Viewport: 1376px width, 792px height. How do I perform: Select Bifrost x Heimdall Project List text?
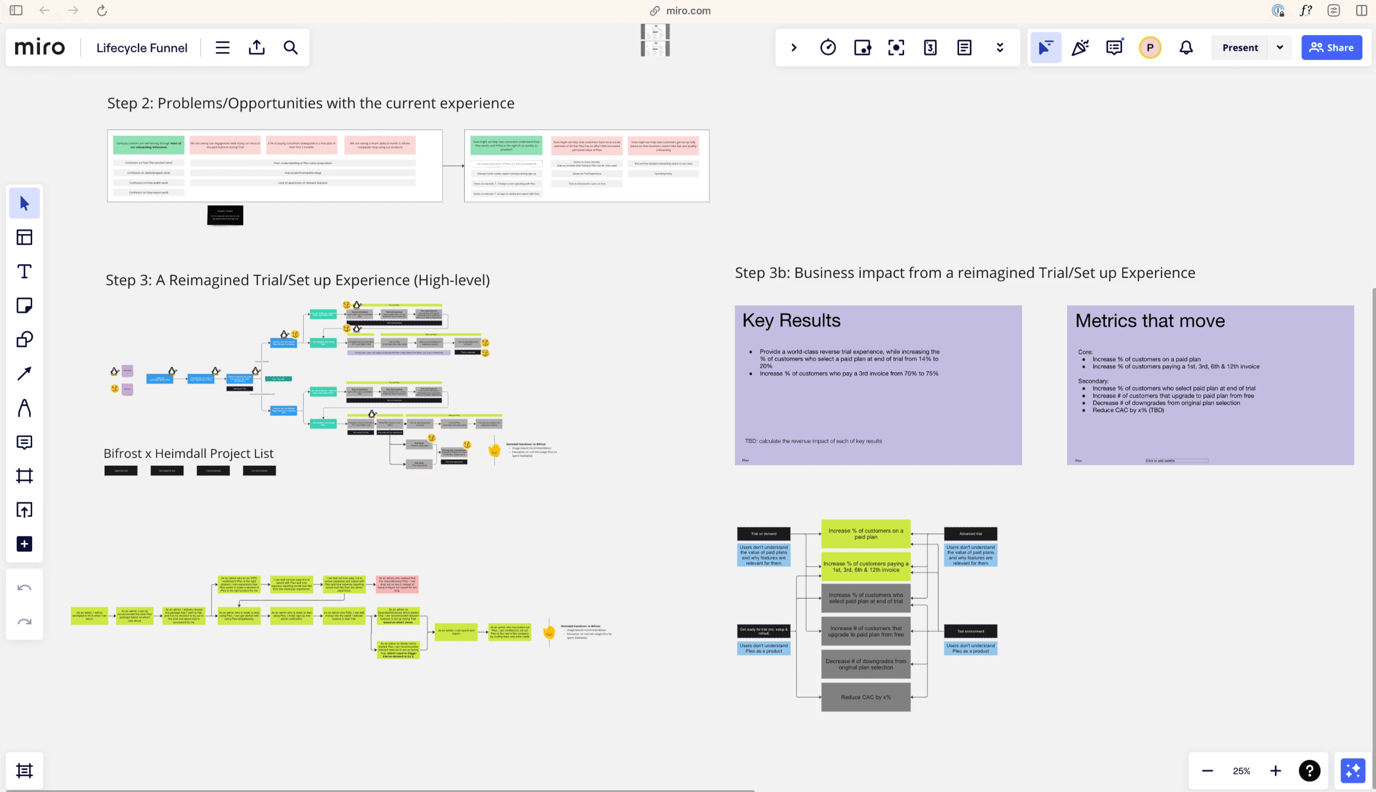click(188, 454)
